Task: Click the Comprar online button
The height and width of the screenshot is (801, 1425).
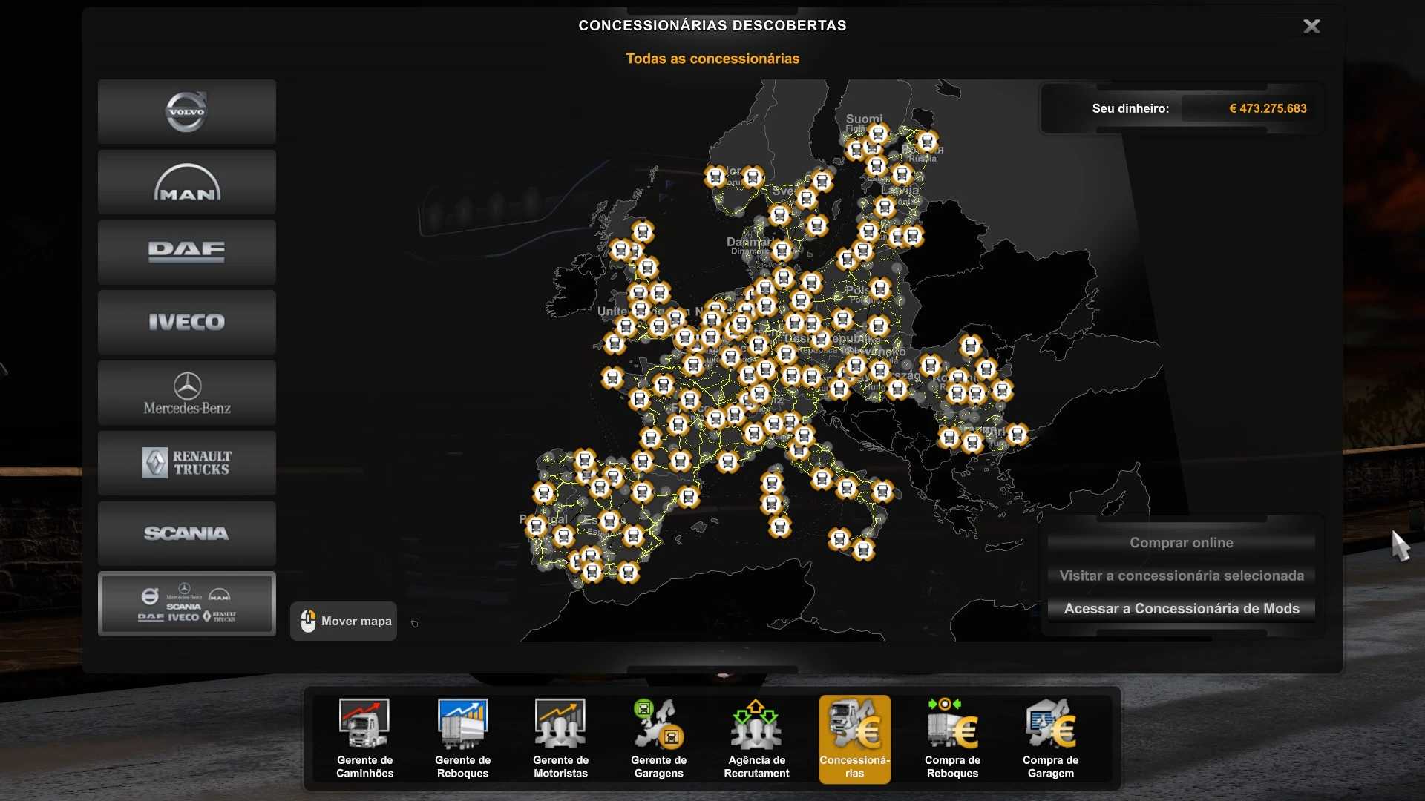Action: (x=1181, y=543)
